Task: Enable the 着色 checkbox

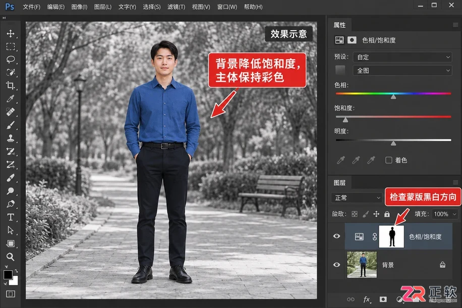Action: (389, 160)
